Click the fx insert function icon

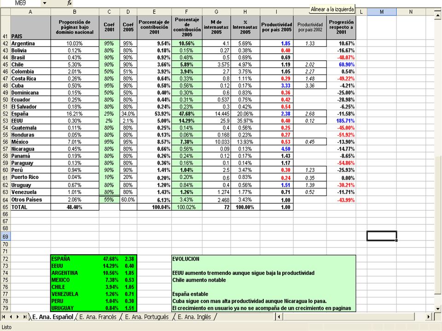[x=70, y=3]
